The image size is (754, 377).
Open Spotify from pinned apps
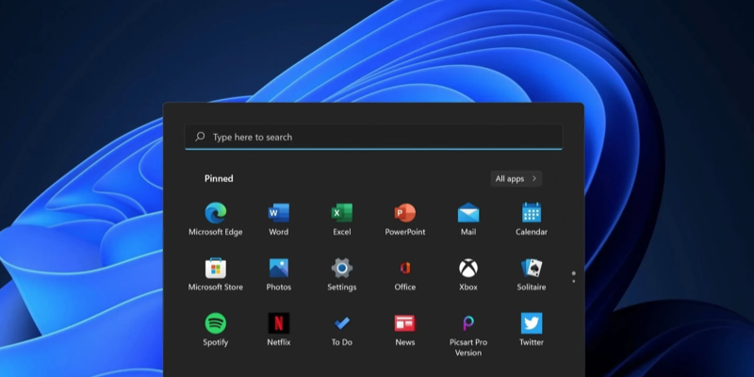[216, 324]
